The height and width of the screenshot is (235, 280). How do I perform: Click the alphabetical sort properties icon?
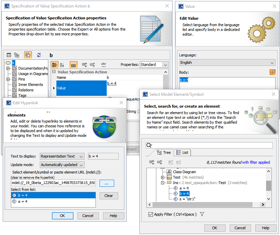[x=62, y=65]
